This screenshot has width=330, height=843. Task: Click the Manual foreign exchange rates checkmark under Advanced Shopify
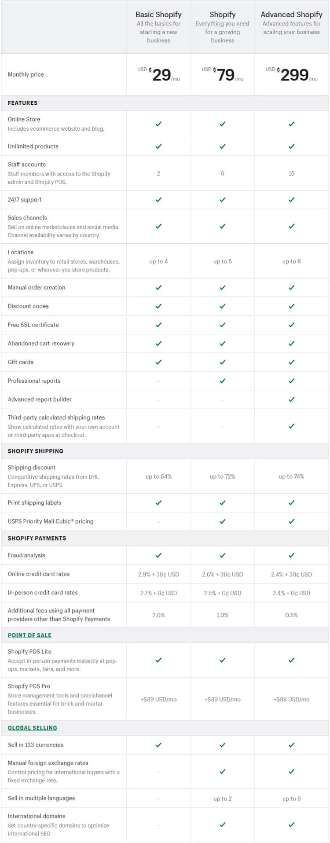pos(291,771)
